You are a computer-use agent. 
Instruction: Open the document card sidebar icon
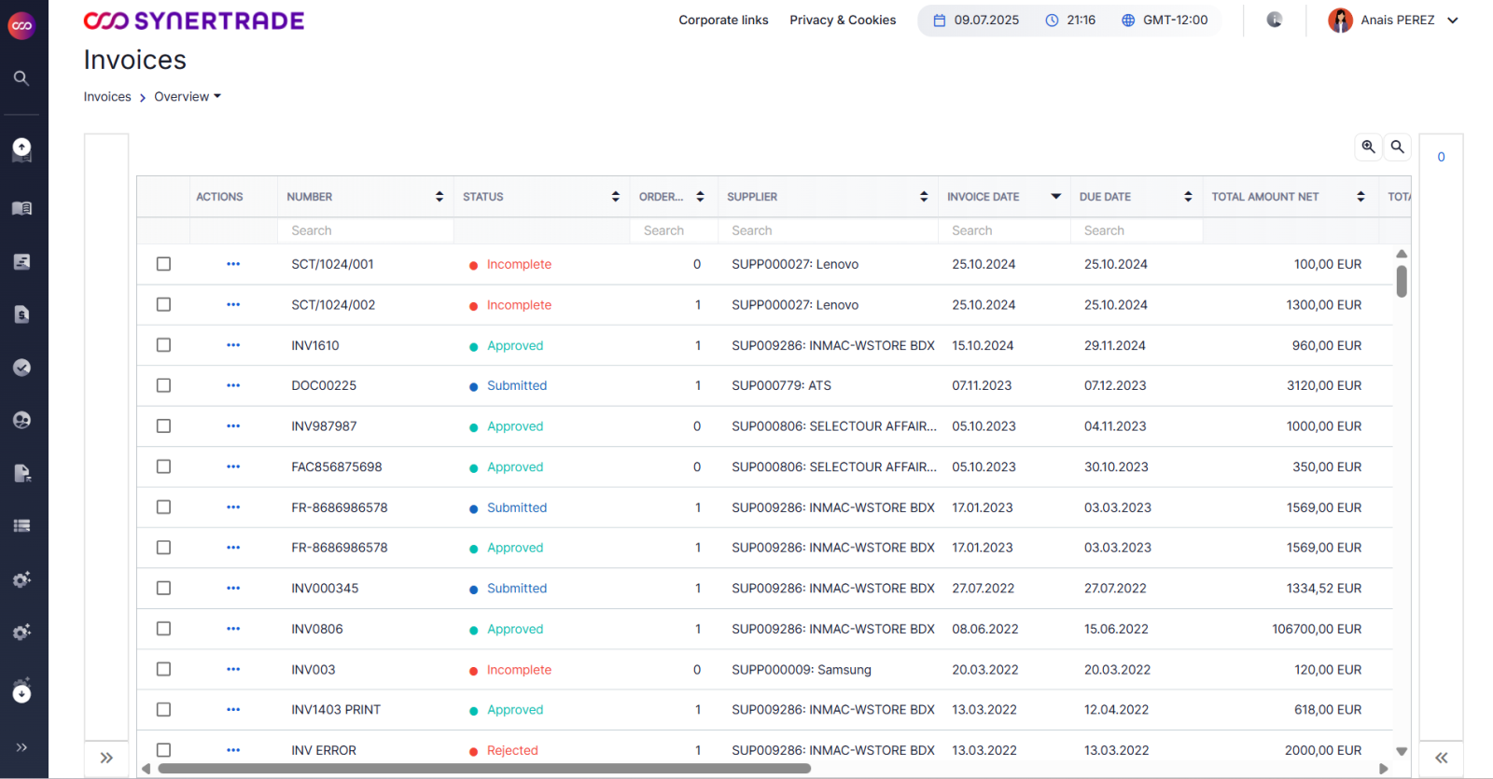pyautogui.click(x=21, y=261)
